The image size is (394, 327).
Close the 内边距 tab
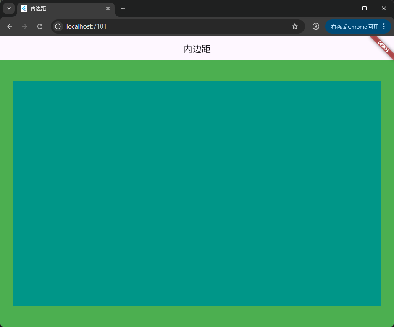pos(108,8)
